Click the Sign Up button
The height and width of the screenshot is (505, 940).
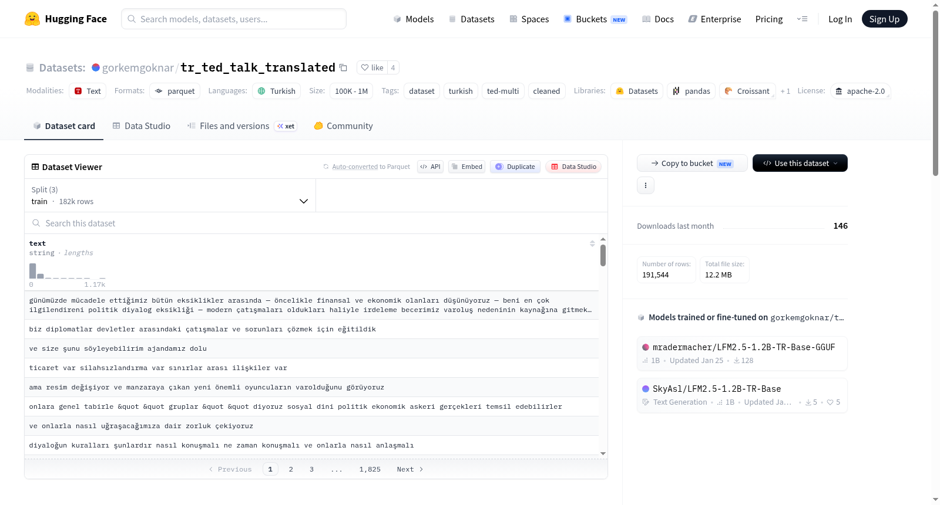click(884, 19)
